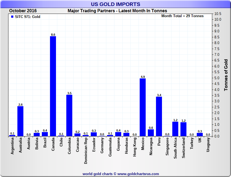Click the Dominican Rep axis label

click(x=86, y=151)
